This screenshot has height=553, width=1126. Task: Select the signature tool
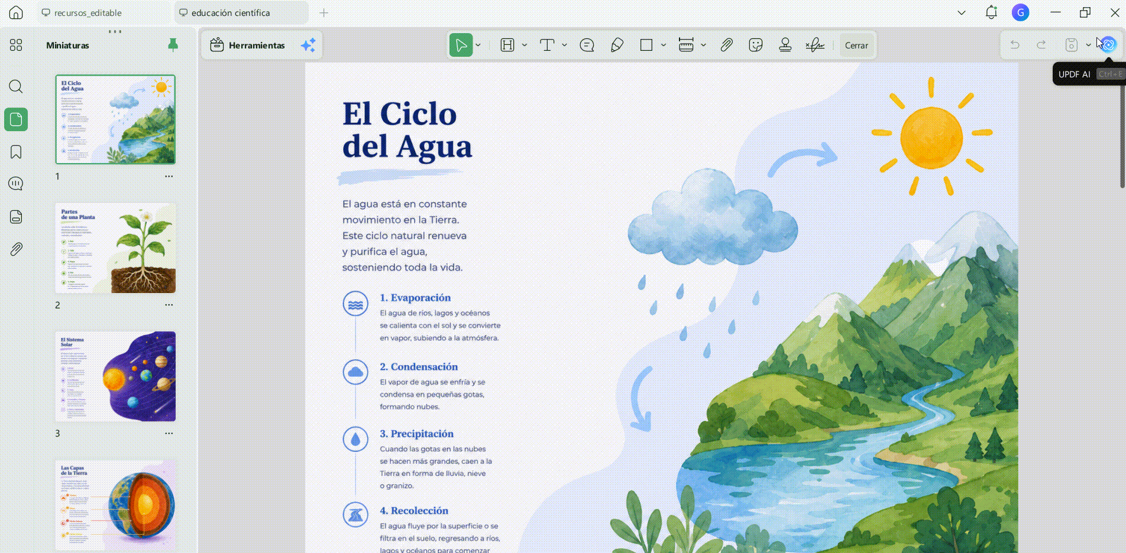coord(815,45)
